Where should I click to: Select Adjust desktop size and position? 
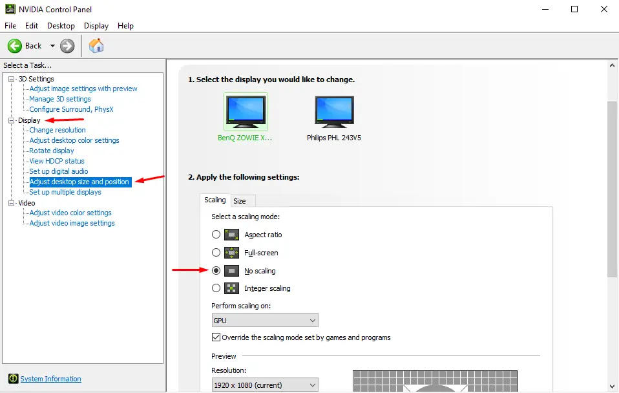[x=80, y=182]
